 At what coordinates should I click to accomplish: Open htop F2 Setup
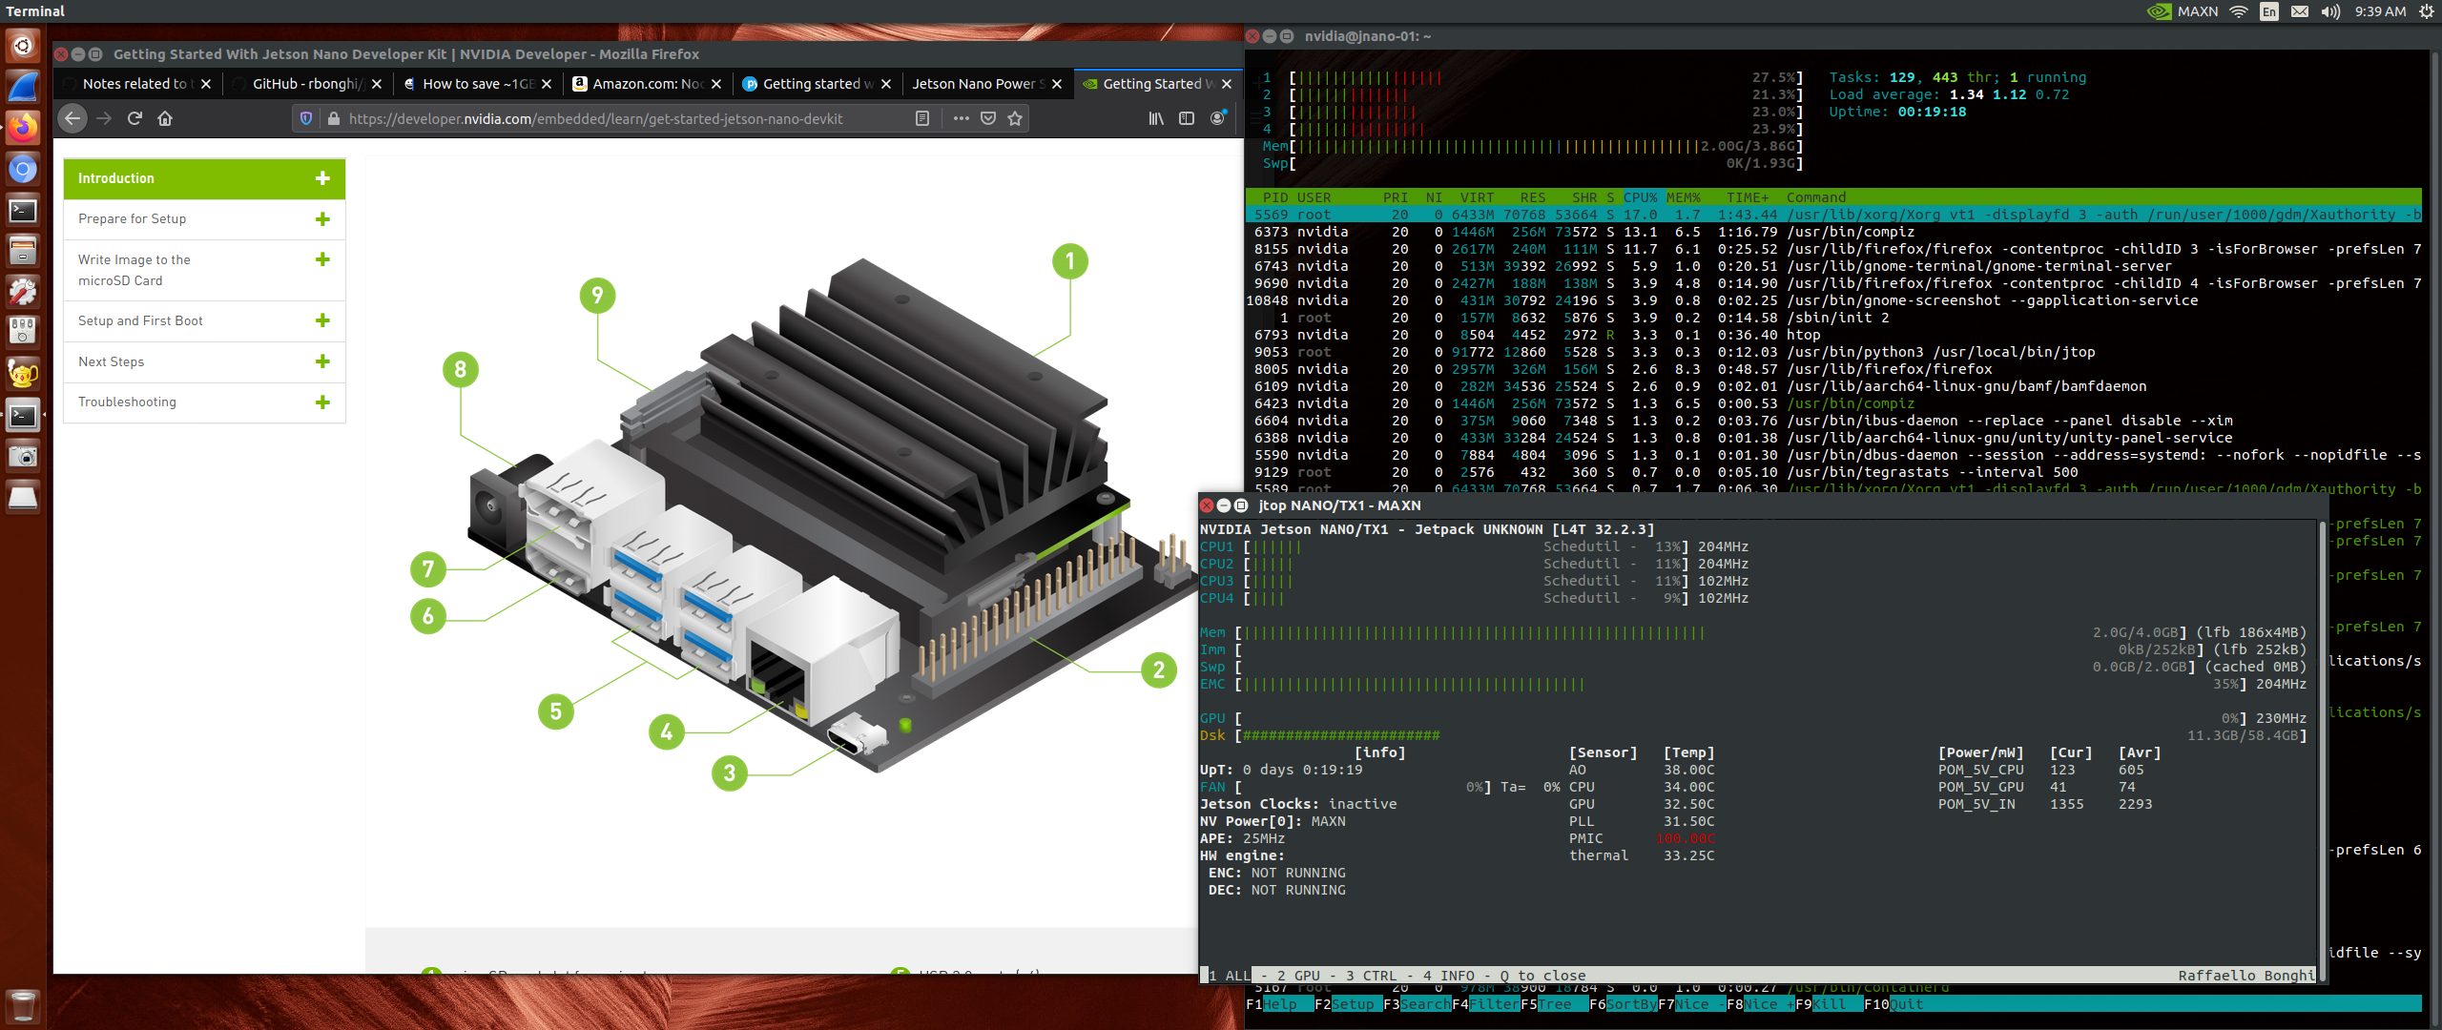click(x=1348, y=1004)
